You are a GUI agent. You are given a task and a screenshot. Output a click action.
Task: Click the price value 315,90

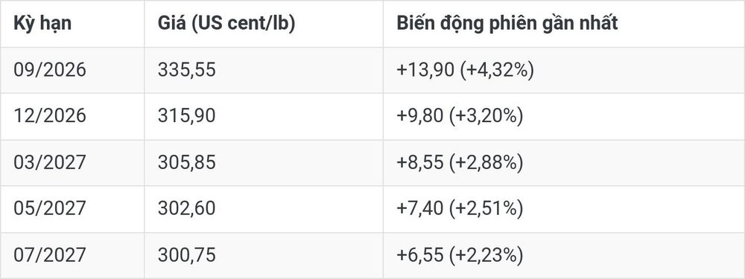(x=187, y=116)
